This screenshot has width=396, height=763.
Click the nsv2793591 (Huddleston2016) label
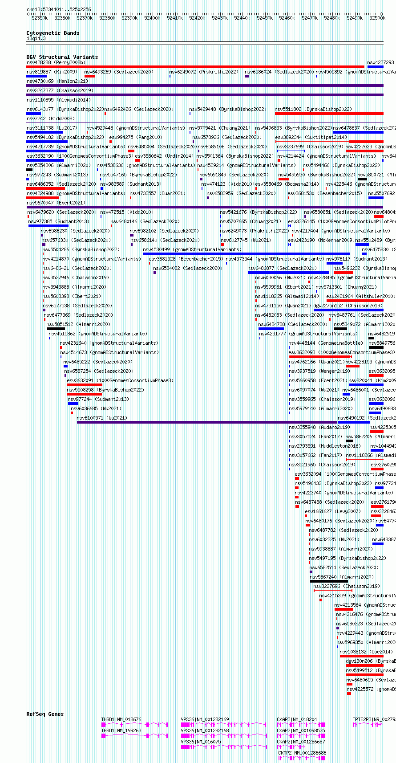click(x=325, y=446)
